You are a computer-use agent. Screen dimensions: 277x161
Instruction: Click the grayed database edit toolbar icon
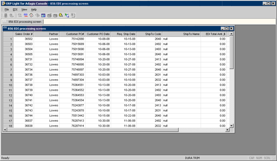click(x=49, y=16)
